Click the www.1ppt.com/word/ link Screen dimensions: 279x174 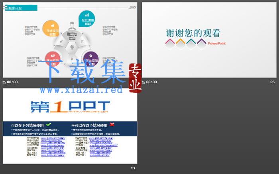tap(52, 148)
